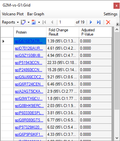Open the Volcano Plot menu item
The image size is (120, 141).
[13, 14]
